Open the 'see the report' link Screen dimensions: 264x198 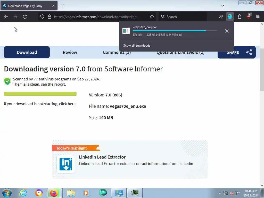pos(53,84)
